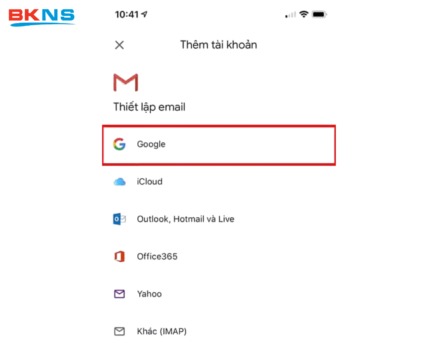Click the Thiết lập email heading
Image resolution: width=438 pixels, height=342 pixels.
(x=149, y=107)
